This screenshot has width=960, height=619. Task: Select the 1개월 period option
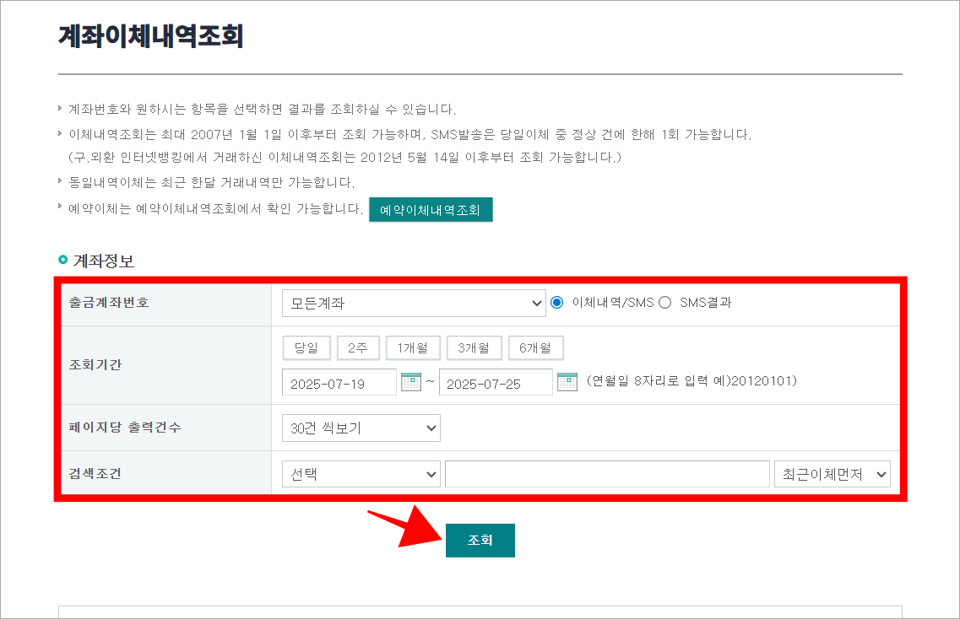point(413,347)
